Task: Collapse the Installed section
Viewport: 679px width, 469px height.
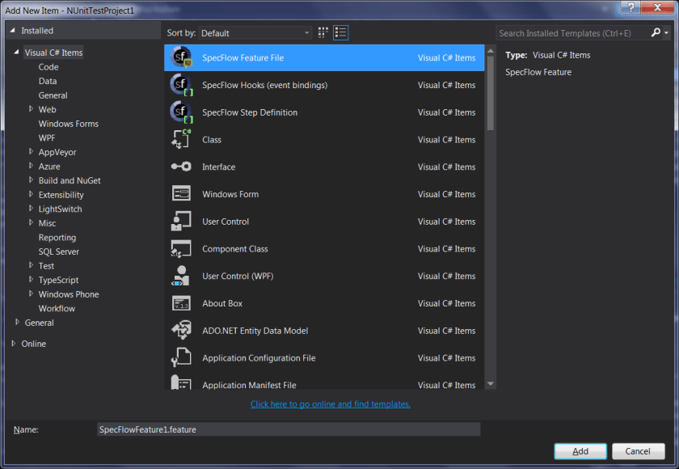Action: point(11,30)
